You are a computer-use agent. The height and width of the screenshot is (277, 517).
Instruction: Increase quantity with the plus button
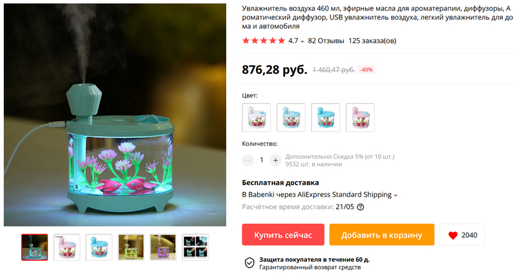point(275,161)
